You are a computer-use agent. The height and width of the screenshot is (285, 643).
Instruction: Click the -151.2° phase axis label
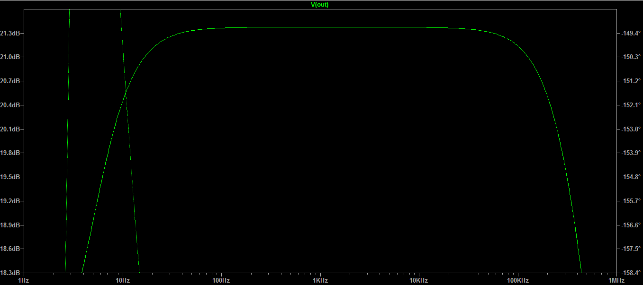[631, 81]
